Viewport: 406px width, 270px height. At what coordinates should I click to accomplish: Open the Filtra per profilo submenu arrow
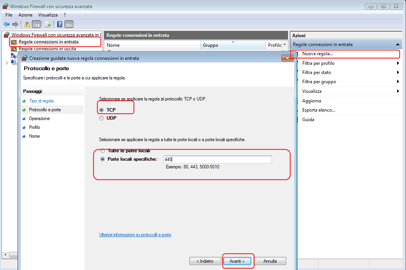pos(398,63)
